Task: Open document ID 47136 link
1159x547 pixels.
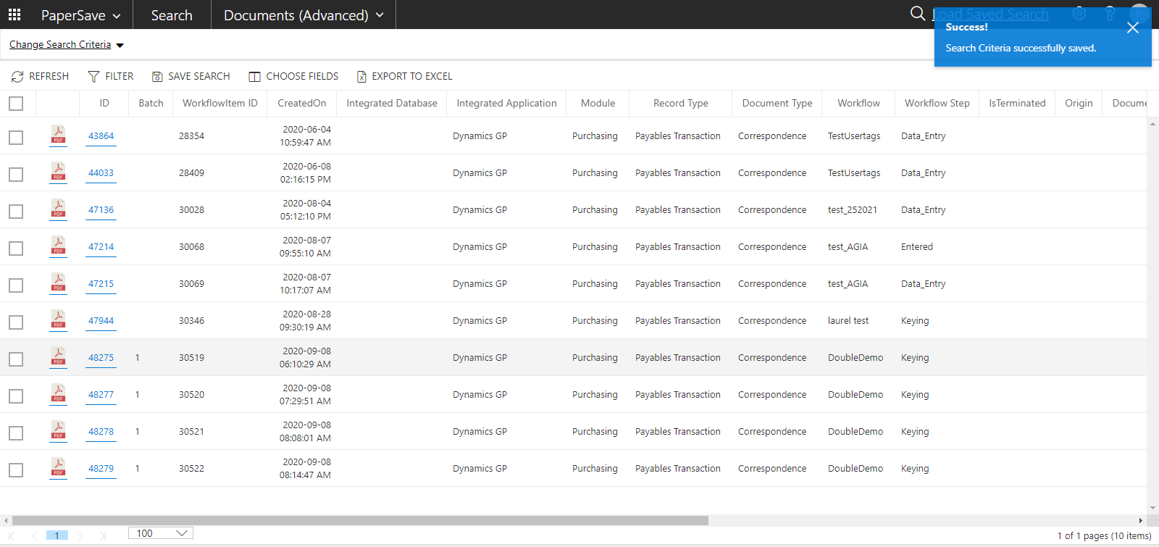Action: [x=101, y=210]
